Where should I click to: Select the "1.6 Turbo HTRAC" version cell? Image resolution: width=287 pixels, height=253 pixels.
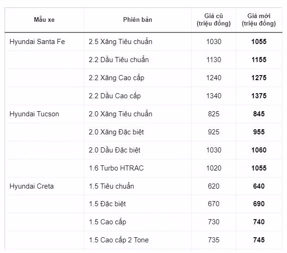click(116, 168)
